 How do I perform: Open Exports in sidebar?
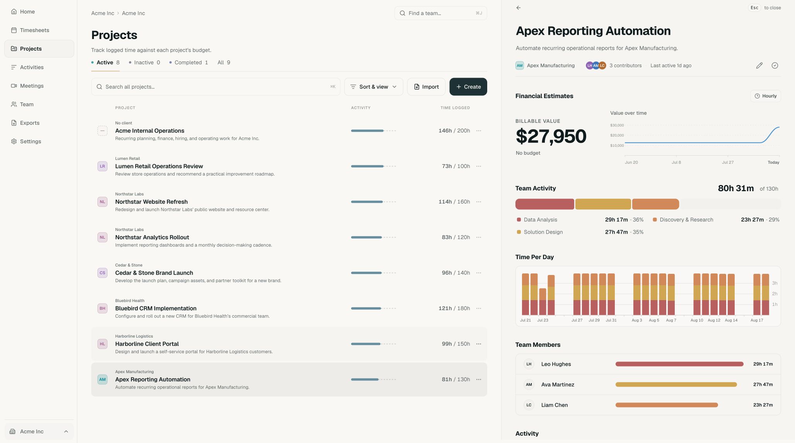click(39, 123)
